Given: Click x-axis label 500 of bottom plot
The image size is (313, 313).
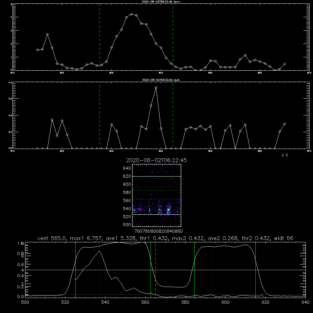Looking at the screenshot, I should coord(25,302).
